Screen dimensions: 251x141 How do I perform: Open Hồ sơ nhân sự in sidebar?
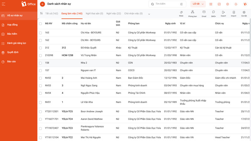coord(19,15)
